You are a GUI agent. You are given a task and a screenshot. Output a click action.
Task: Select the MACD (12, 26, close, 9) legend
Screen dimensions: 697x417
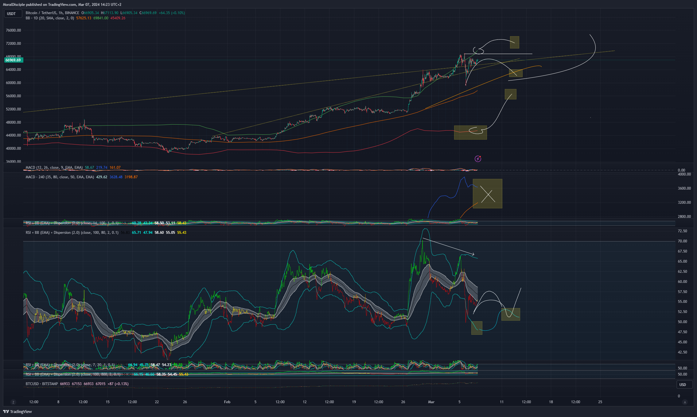tap(54, 168)
